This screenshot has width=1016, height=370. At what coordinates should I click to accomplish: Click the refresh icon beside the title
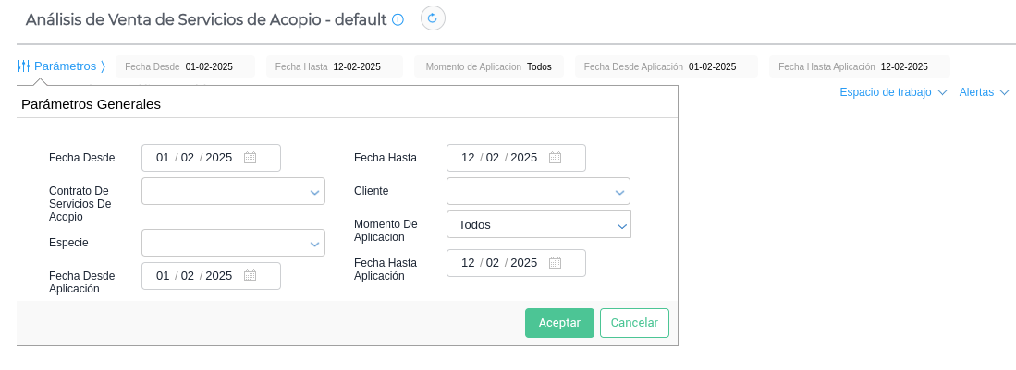(432, 18)
